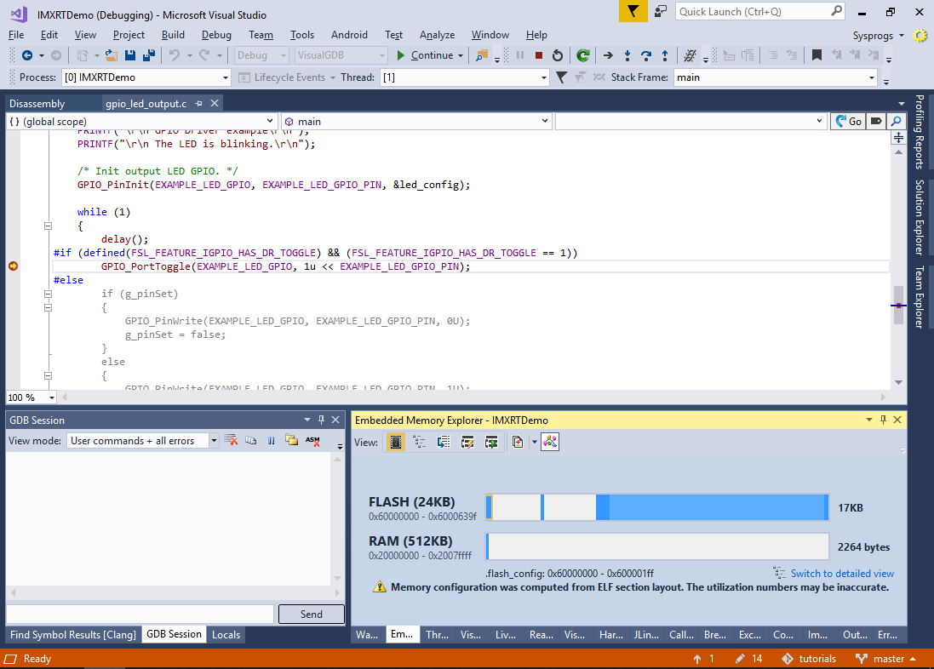The height and width of the screenshot is (669, 934).
Task: Pin the gpio_led_output.c tab
Action: [199, 104]
